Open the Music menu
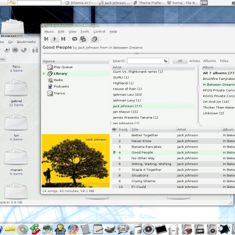 (x=49, y=32)
